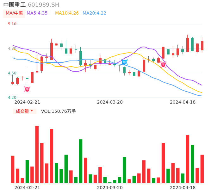This screenshot has height=192, width=217.
Task: Click the tallest green volume bar
Action: [x=81, y=161]
